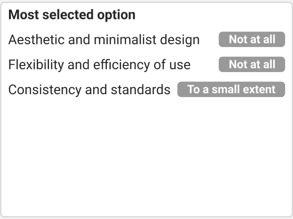Click the word "Most" in the heading
Viewport: 293px width, 219px height.
[21, 15]
